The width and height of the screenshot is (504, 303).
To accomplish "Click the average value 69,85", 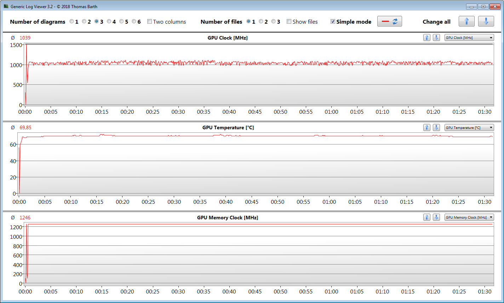I will coord(26,127).
